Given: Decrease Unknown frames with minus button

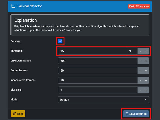Looking at the screenshot, I should point(140,61).
